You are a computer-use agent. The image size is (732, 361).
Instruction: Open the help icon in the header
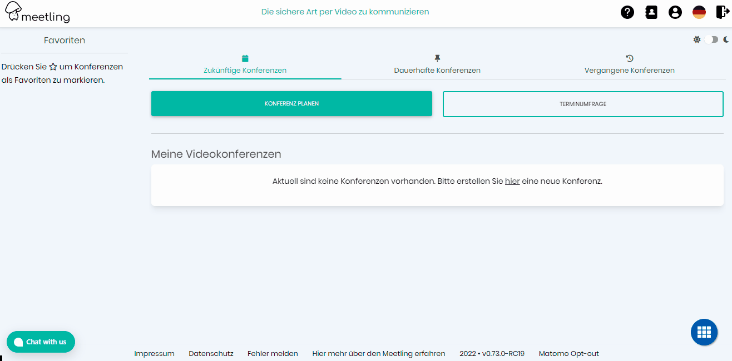pos(627,12)
